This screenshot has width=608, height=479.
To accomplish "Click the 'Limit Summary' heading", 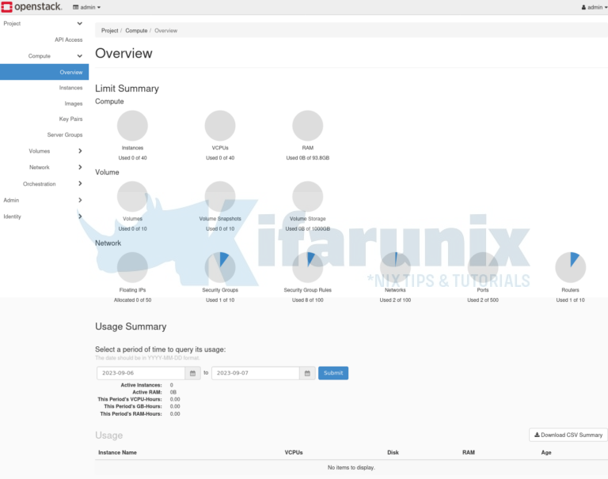I will pos(127,89).
